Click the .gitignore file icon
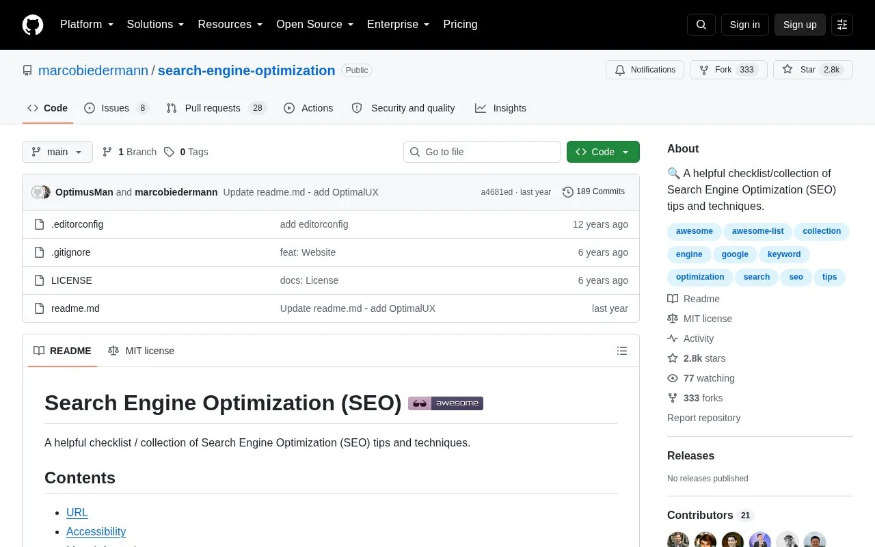The image size is (875, 547). tap(40, 252)
